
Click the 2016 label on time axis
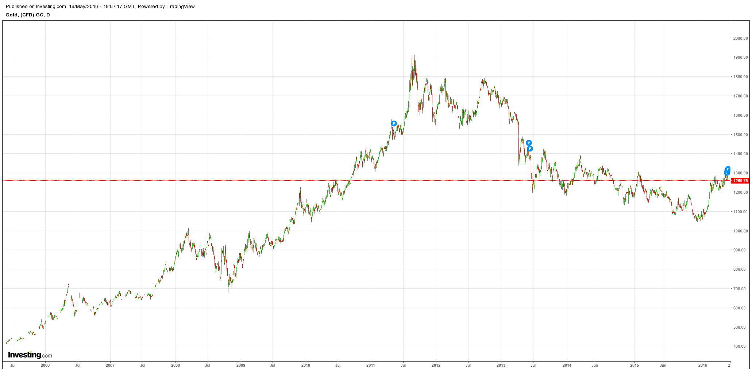(703, 365)
